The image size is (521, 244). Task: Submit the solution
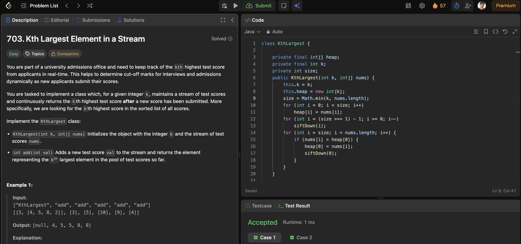(x=259, y=6)
